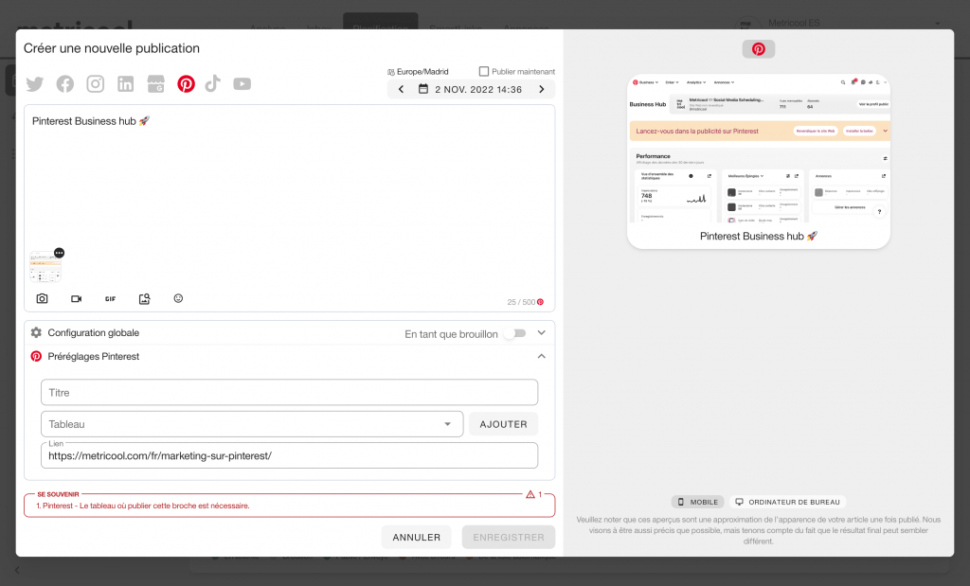Click the Configuration globale gear icon
The width and height of the screenshot is (970, 586).
coord(37,332)
